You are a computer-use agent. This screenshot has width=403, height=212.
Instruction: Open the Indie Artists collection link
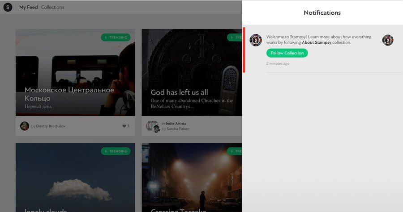click(176, 123)
